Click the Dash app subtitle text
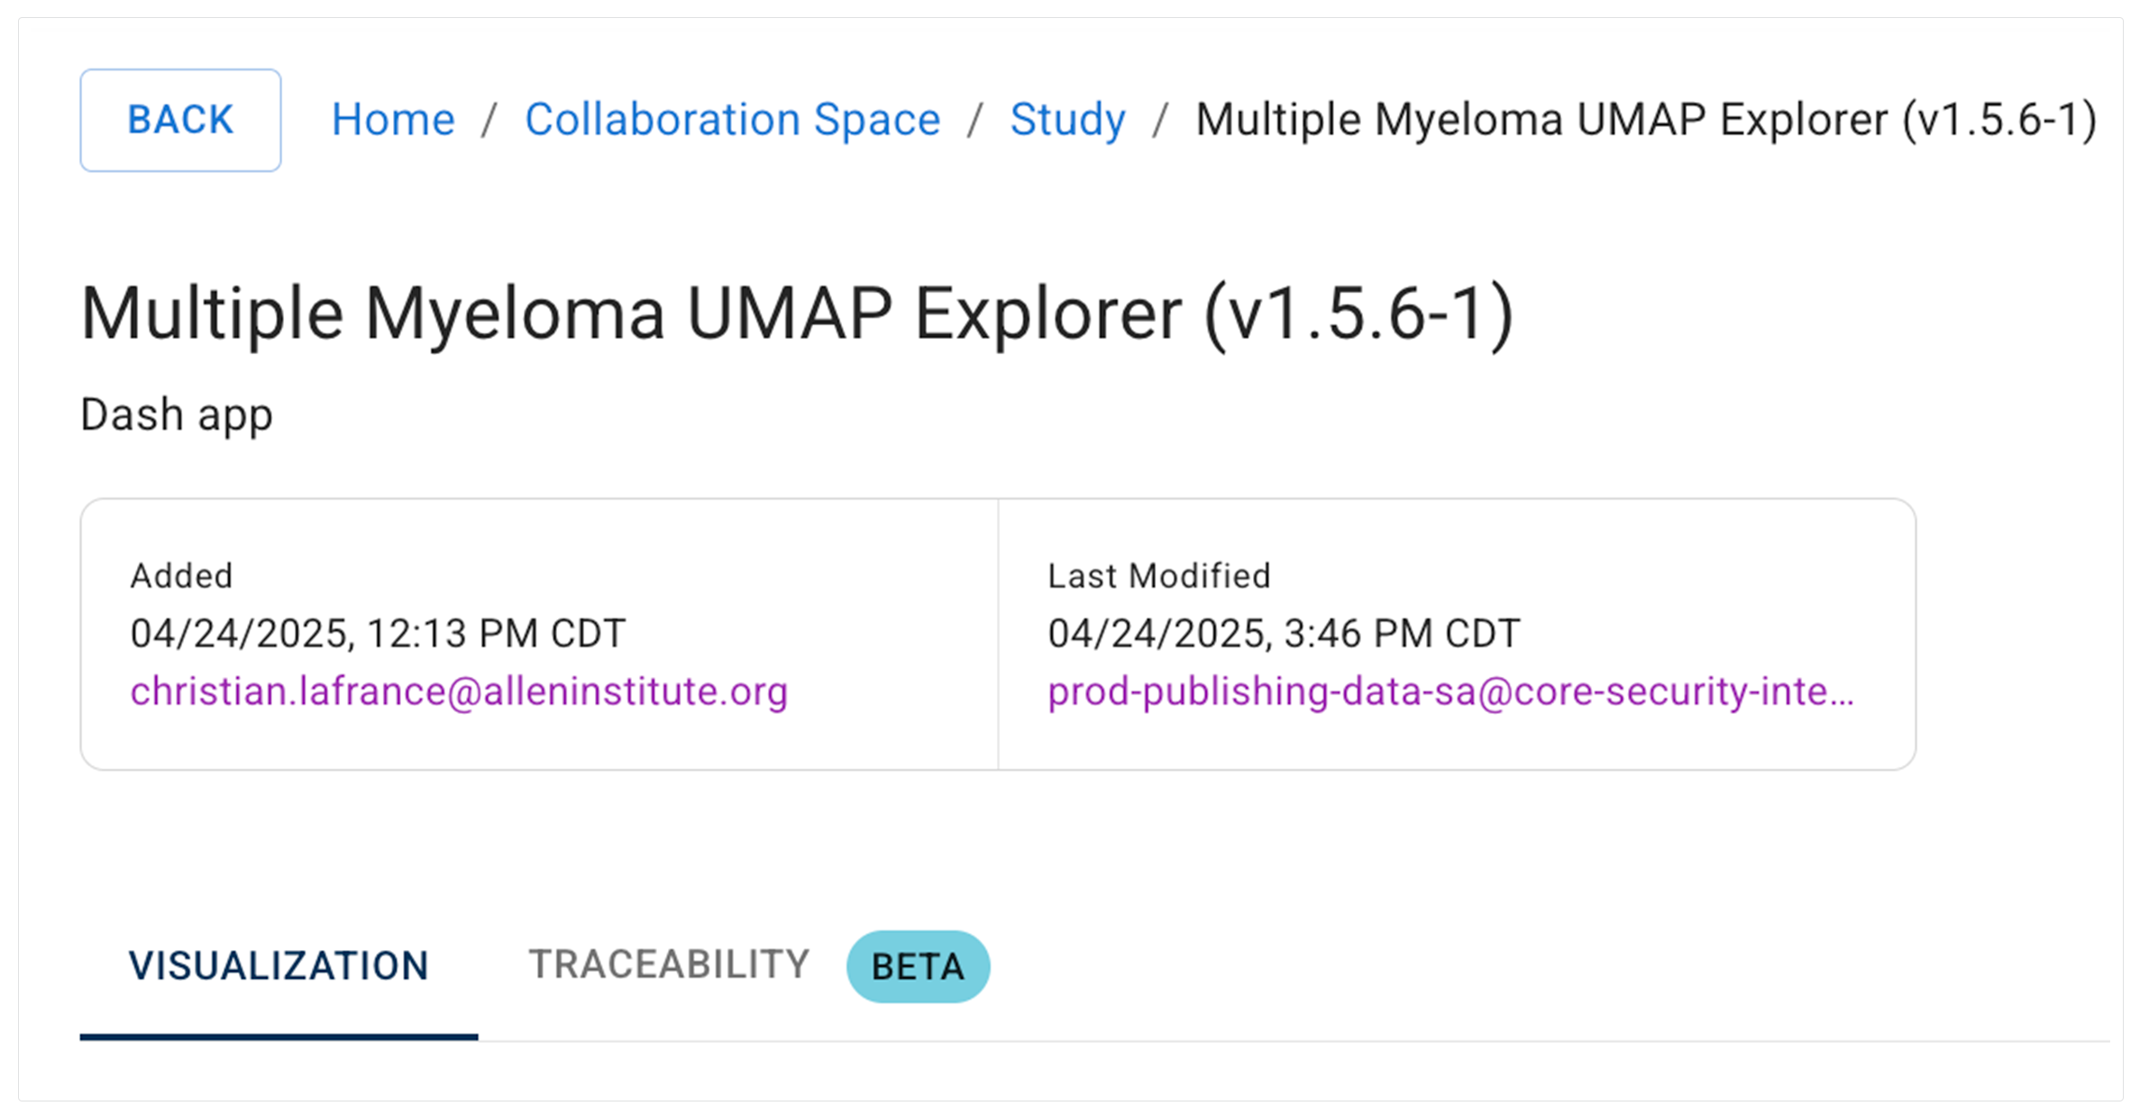 pos(177,415)
